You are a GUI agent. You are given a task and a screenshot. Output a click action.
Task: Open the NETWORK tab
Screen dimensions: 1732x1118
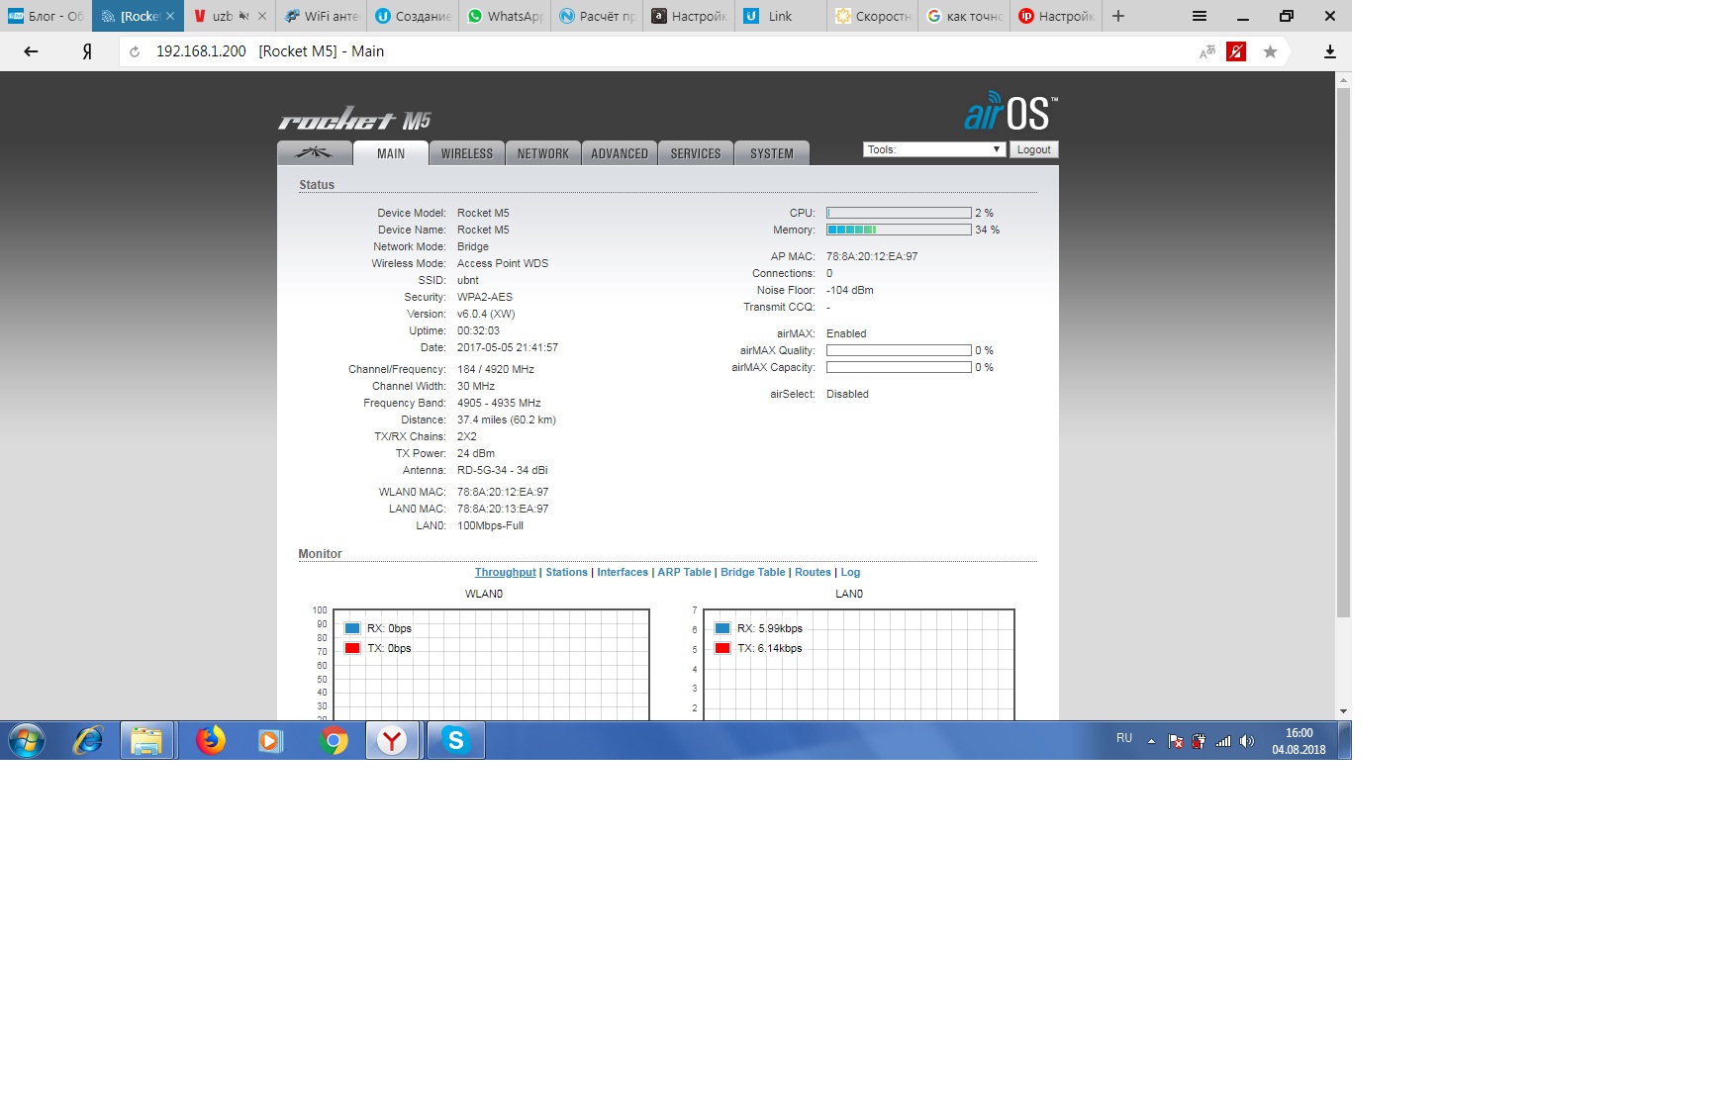pos(543,153)
